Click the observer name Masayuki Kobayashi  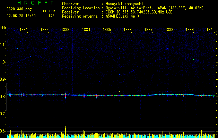[x=124, y=4]
